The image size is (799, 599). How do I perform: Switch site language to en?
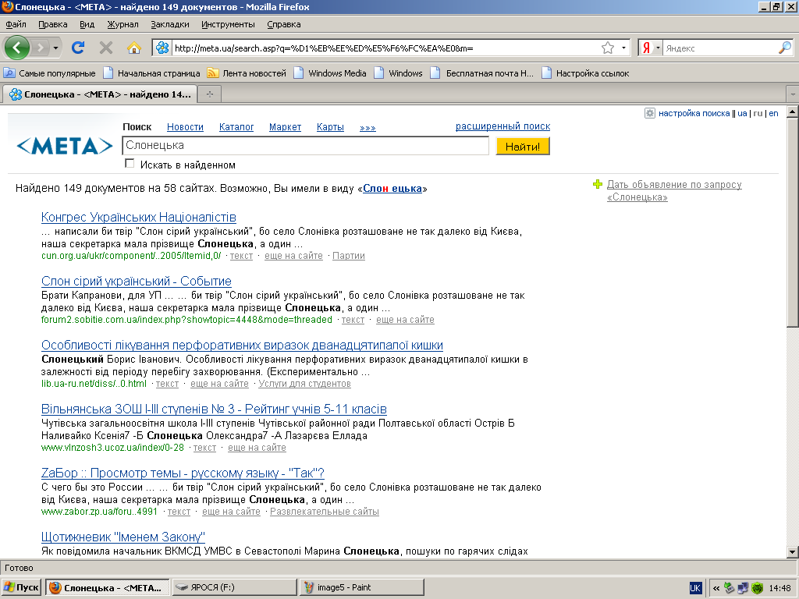tap(773, 113)
